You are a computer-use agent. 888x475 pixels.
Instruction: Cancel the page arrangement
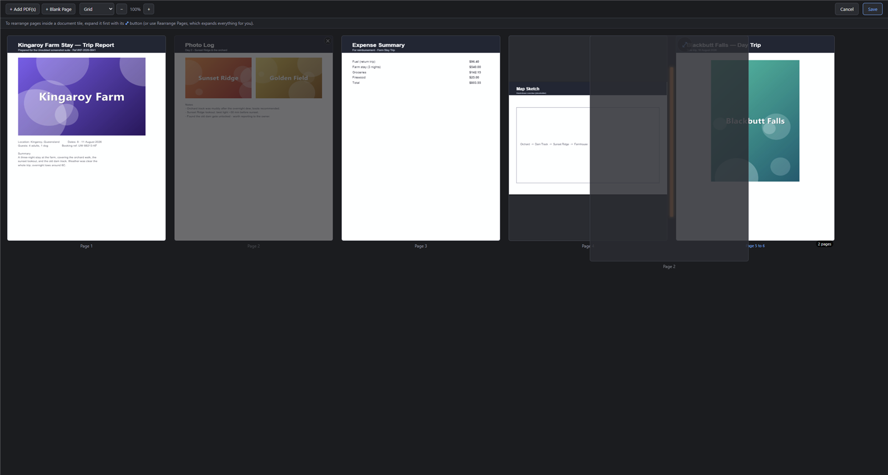846,9
